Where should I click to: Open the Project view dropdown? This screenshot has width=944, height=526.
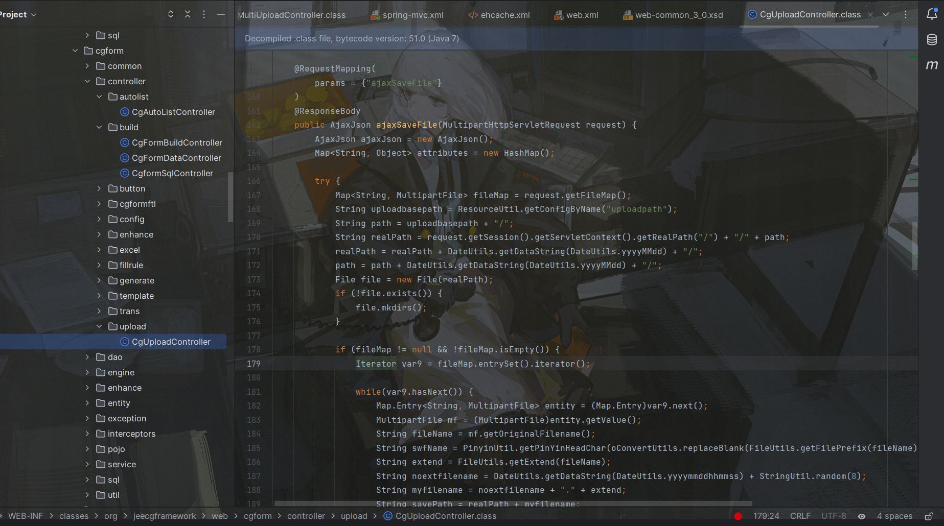tap(18, 14)
